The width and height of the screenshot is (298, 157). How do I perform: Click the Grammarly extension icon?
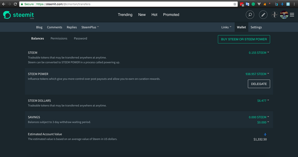(253, 4)
